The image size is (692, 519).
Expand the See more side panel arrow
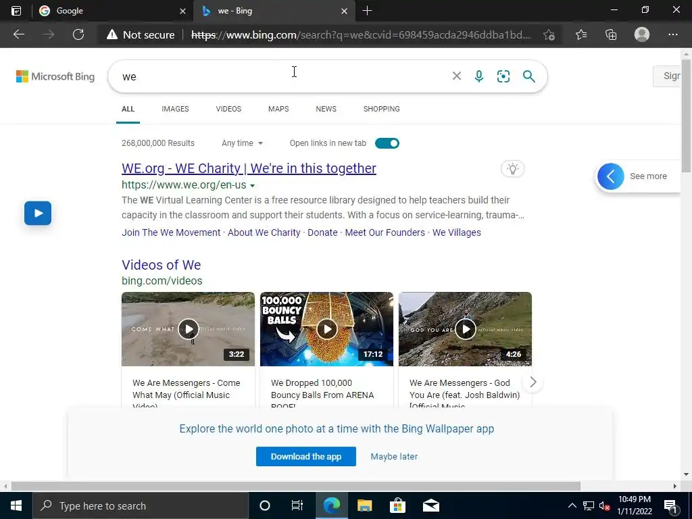[611, 176]
